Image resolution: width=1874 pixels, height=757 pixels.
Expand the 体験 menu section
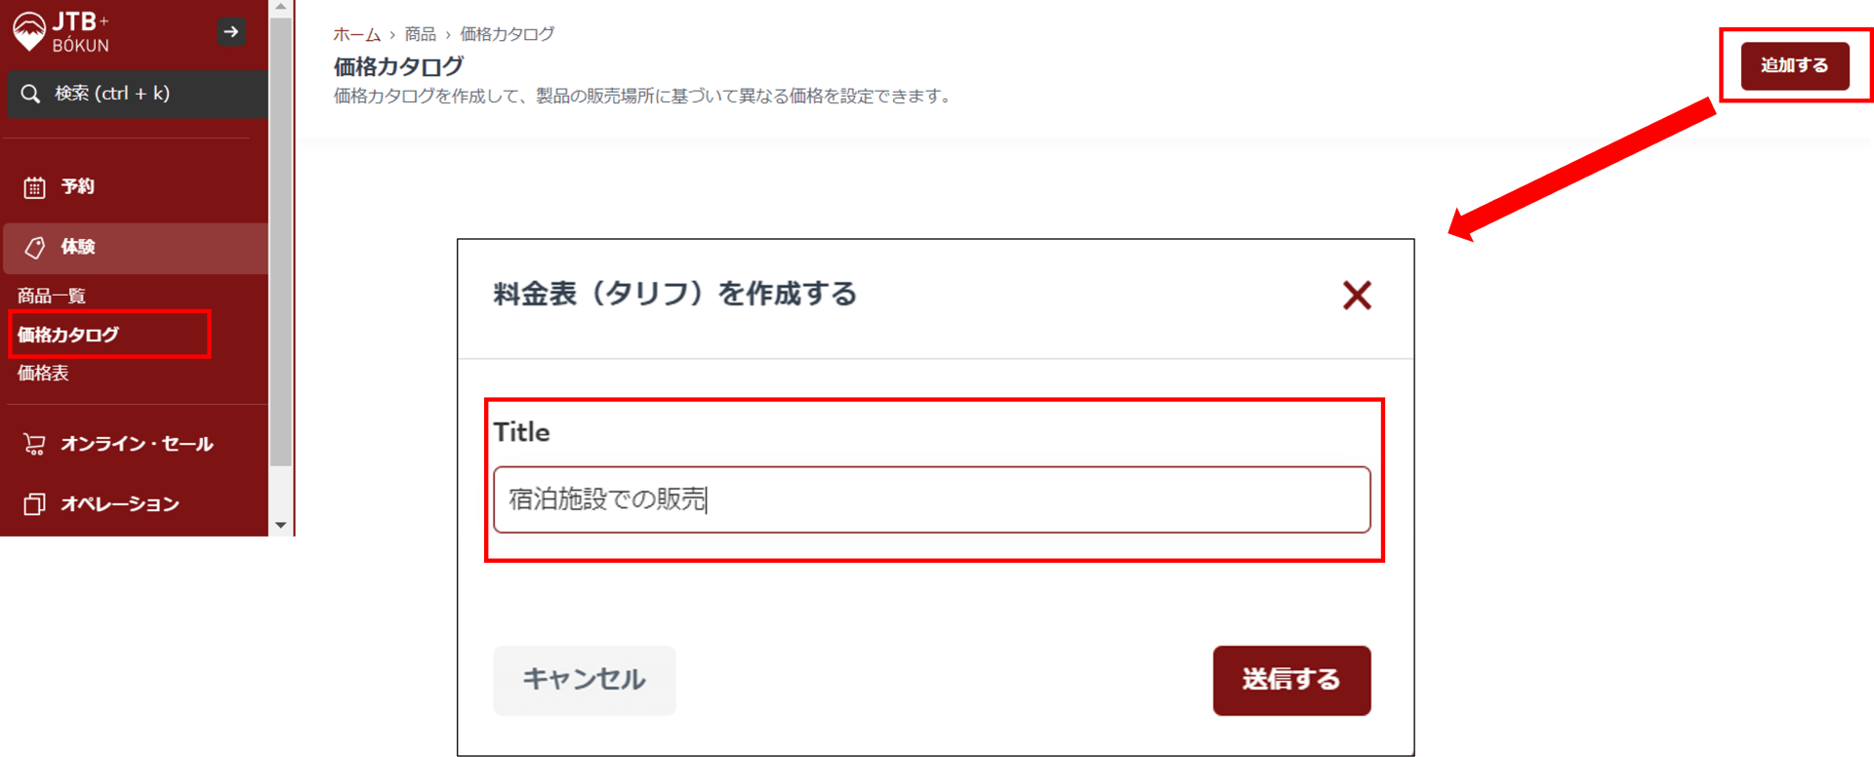tap(78, 247)
